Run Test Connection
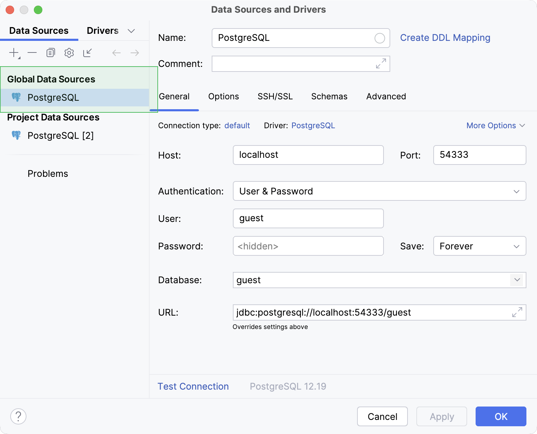537x434 pixels. pyautogui.click(x=193, y=386)
